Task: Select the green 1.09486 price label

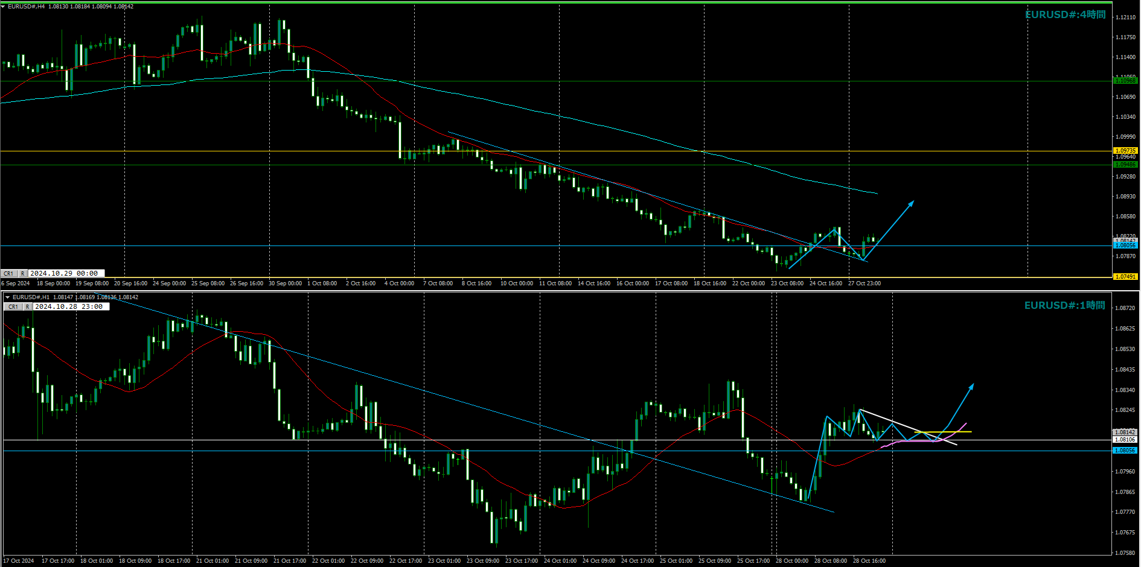Action: click(x=1125, y=165)
